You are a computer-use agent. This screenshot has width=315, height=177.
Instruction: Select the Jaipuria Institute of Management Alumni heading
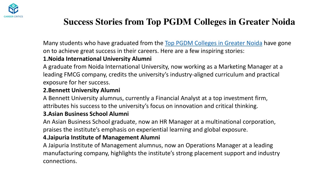(102, 137)
